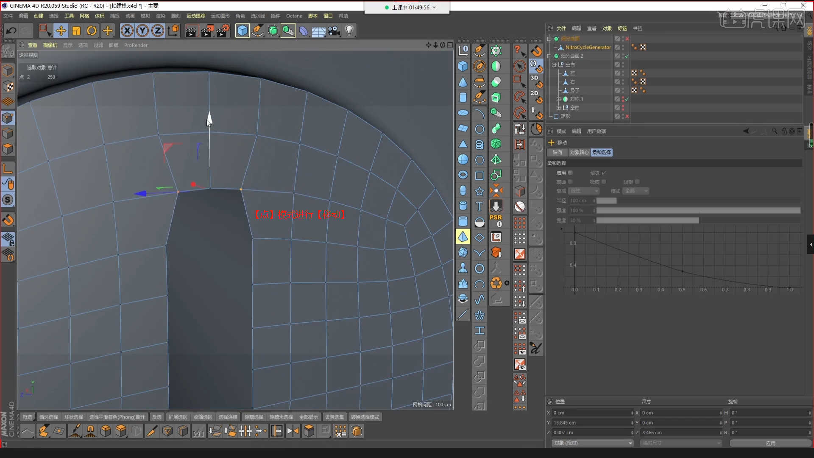Enable the 启用 soft selection checkbox
The image size is (814, 458).
point(570,173)
